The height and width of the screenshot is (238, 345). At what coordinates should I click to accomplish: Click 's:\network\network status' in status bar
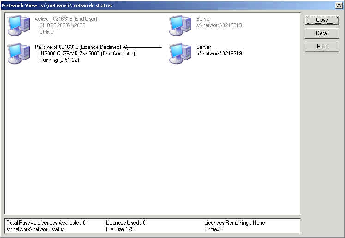click(x=36, y=229)
